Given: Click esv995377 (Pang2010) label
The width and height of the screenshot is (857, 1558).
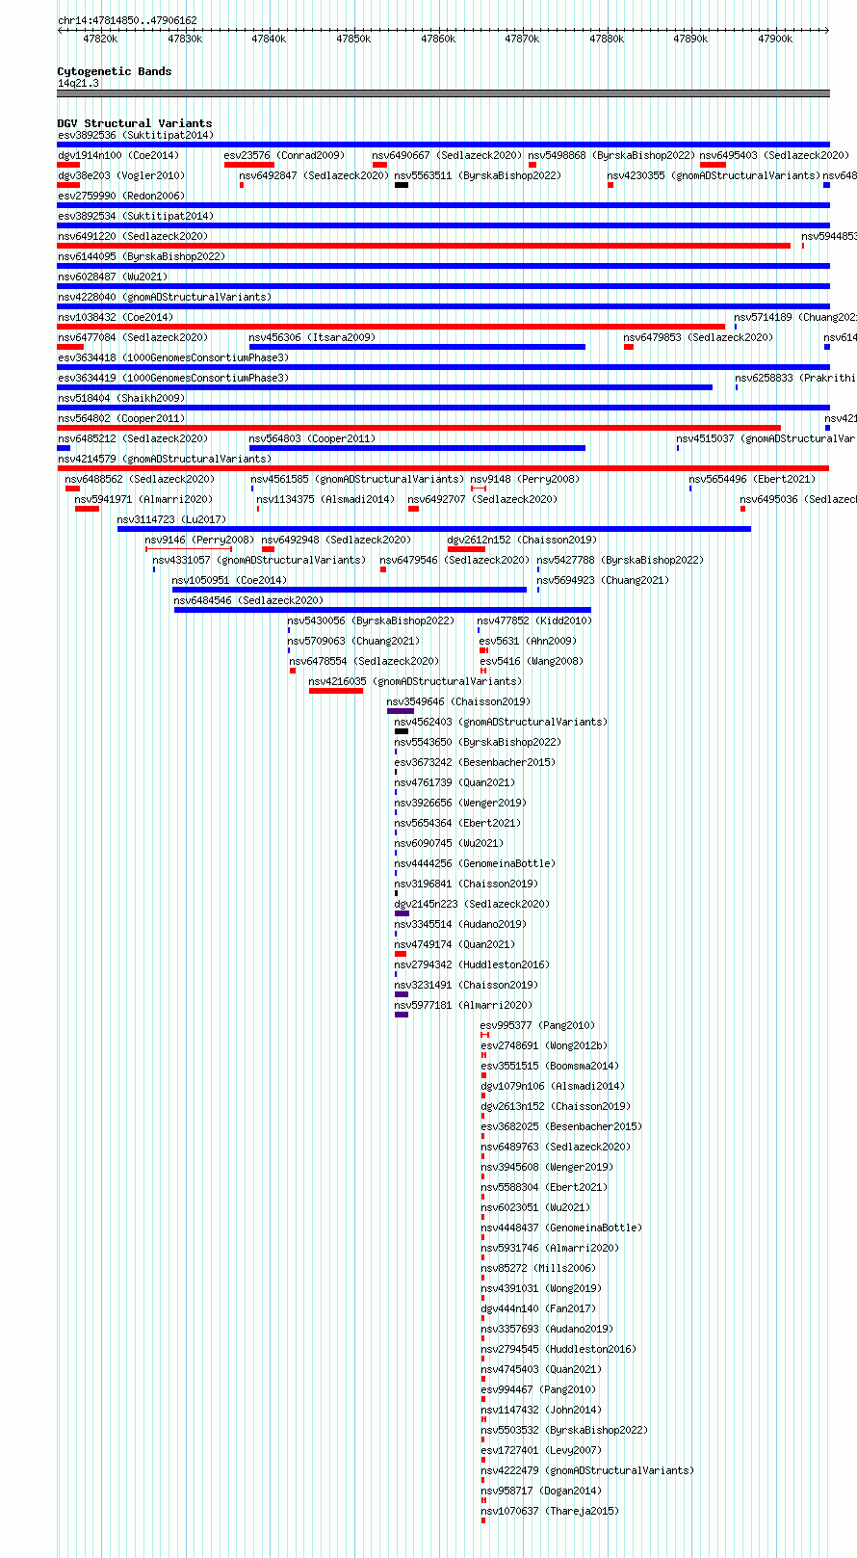Looking at the screenshot, I should pos(537,1025).
